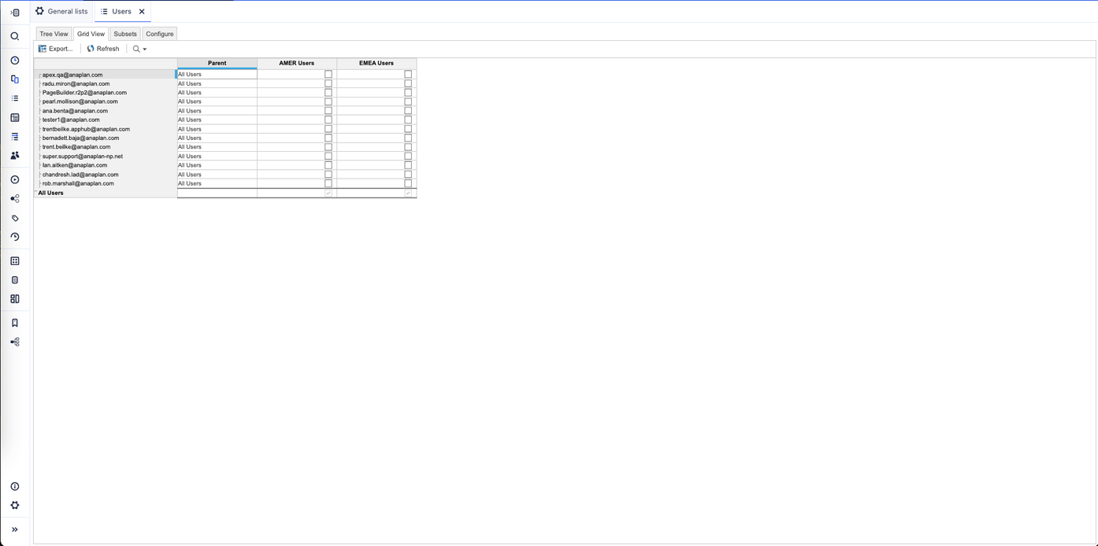The height and width of the screenshot is (546, 1098).
Task: Open the search magnifier dropdown in toolbar
Action: coord(139,49)
